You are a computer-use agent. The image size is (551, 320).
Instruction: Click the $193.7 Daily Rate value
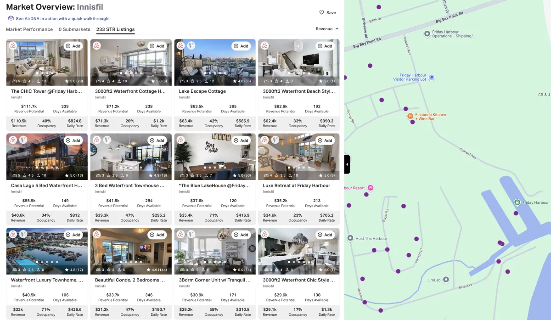[158, 310]
